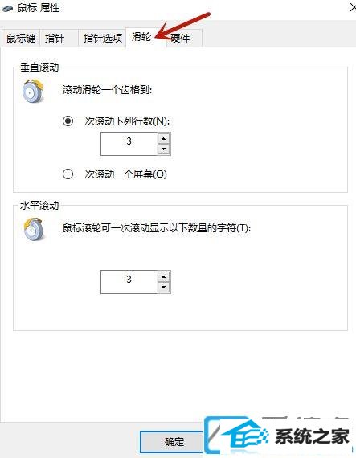Click the 确定 button
This screenshot has height=458, width=356.
(174, 441)
